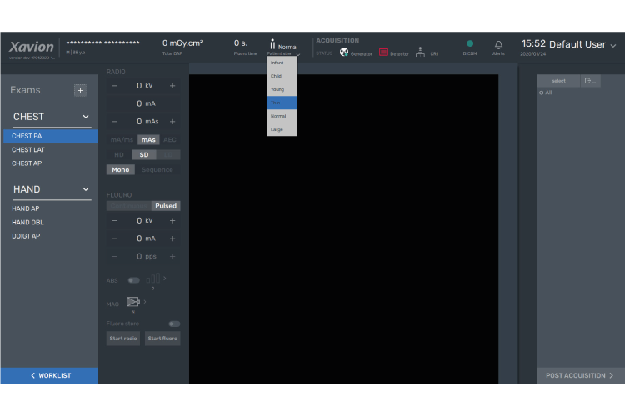Click the CR1 stand icon
Screen dimensions: 625x417
pyautogui.click(x=420, y=52)
